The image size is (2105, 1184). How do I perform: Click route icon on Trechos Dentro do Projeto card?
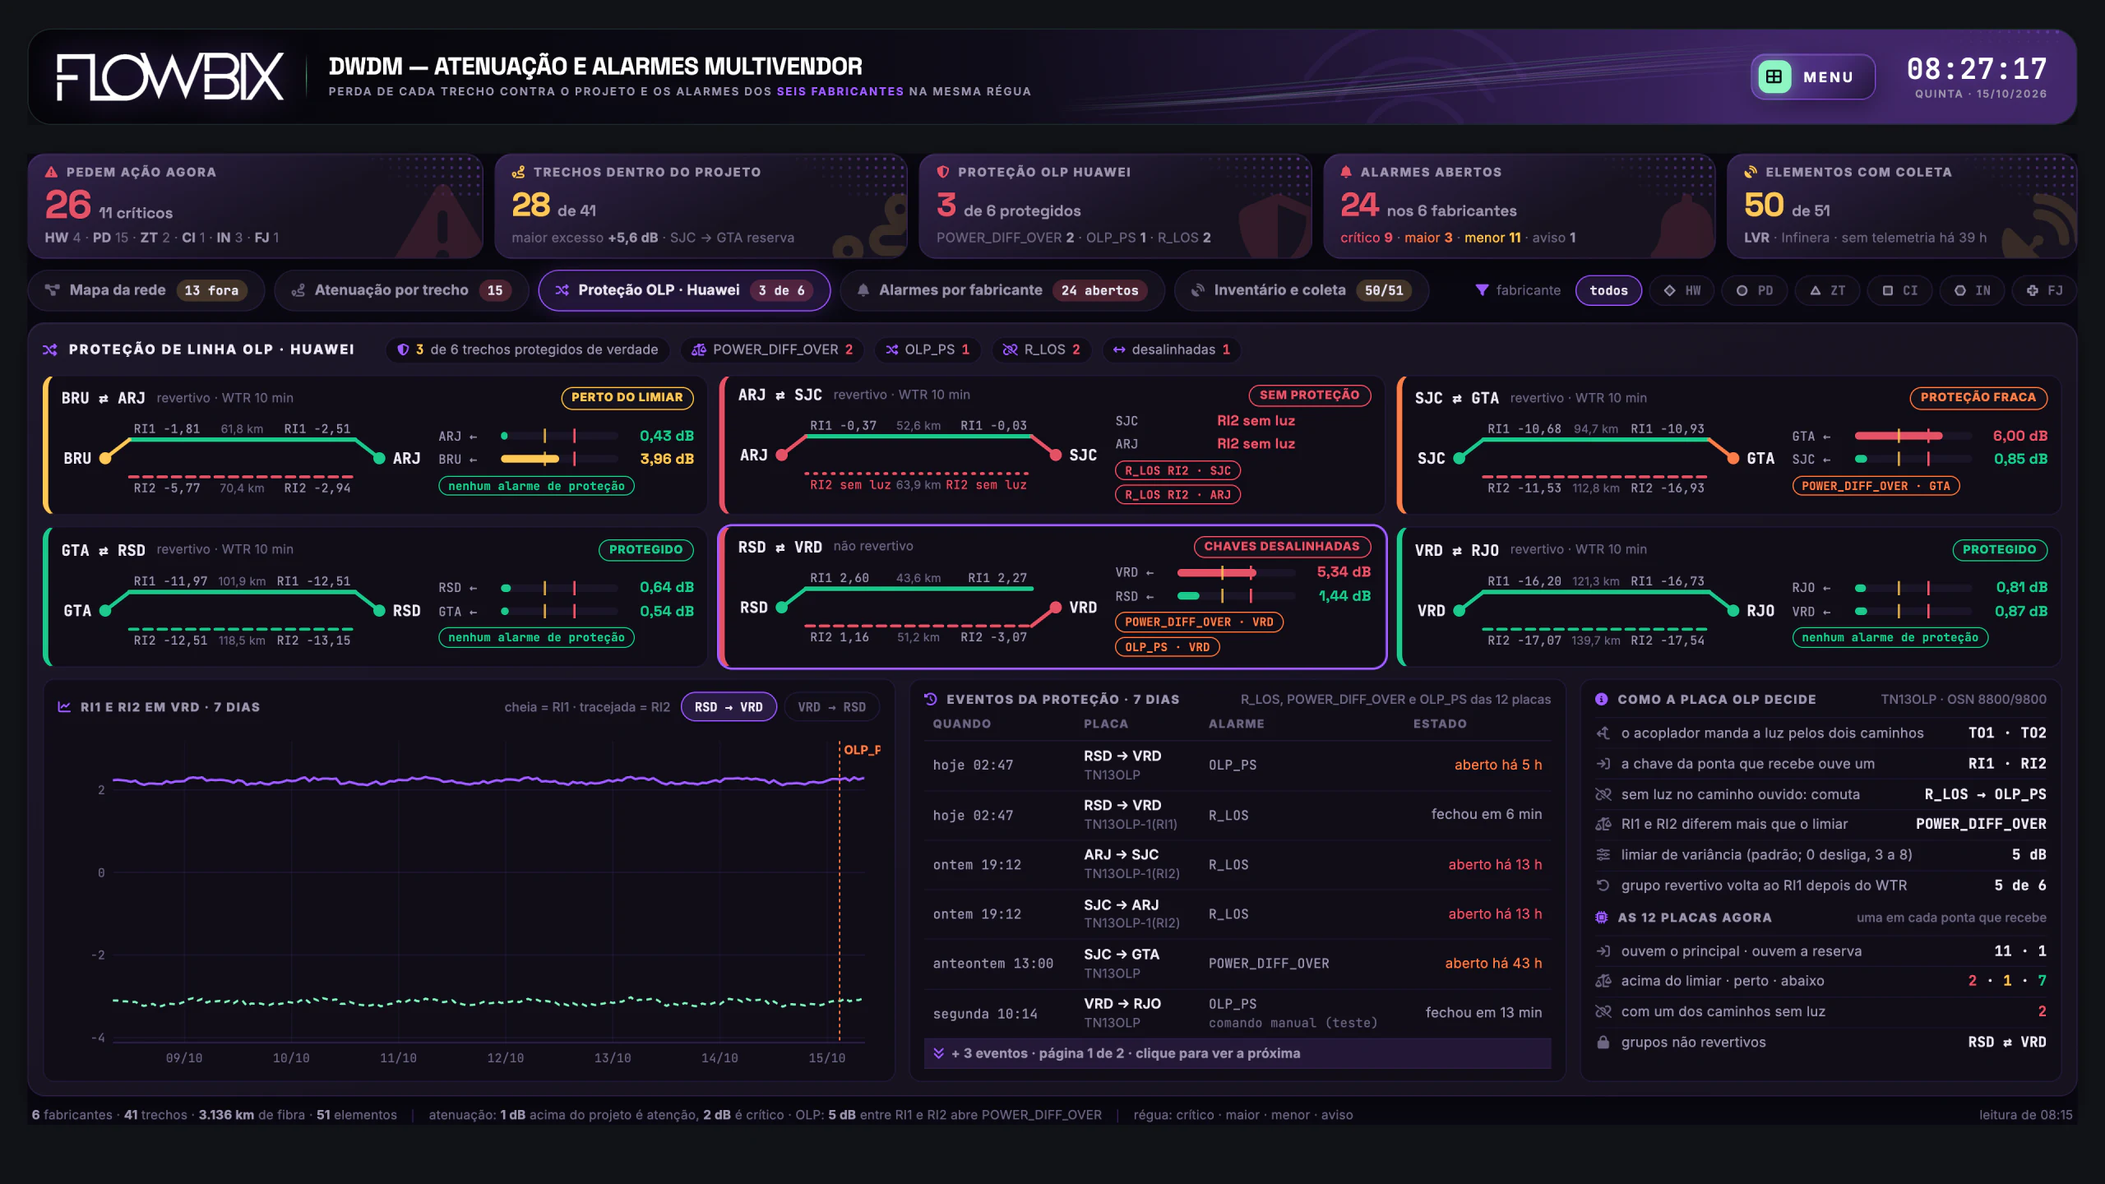(518, 172)
